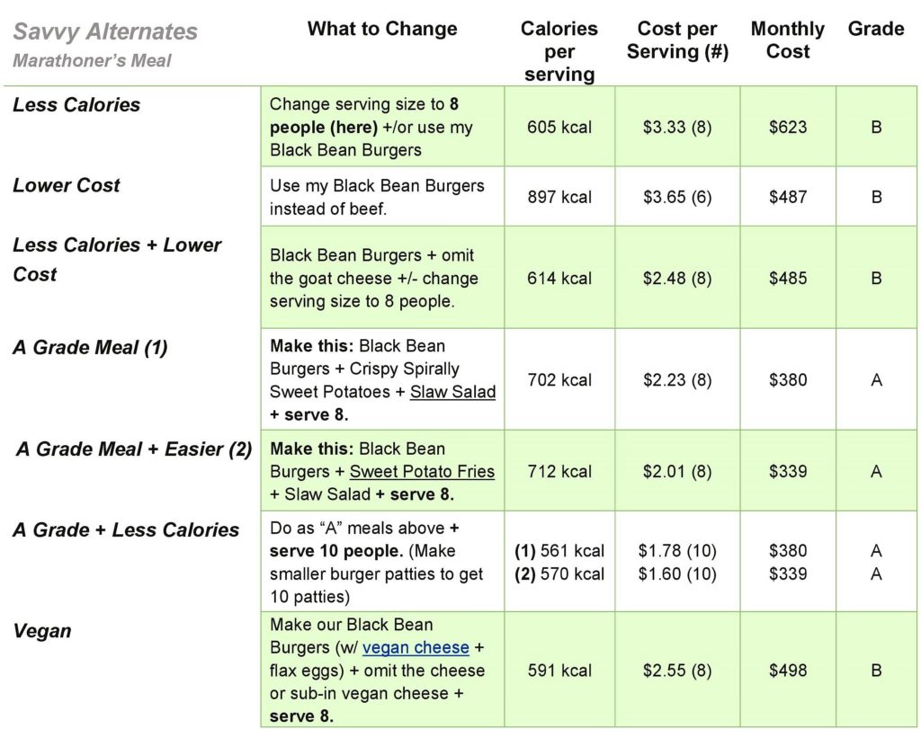Click the '605 kcal' calories cell
This screenshot has height=729, width=921.
tap(559, 127)
